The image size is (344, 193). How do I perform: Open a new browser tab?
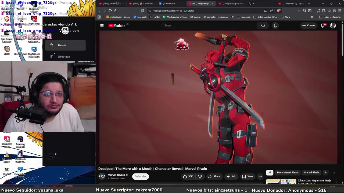coord(309,3)
